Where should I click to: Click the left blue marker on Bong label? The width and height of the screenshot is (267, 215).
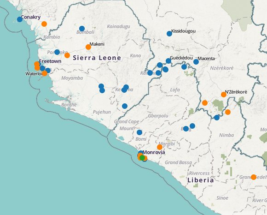[x=186, y=129]
